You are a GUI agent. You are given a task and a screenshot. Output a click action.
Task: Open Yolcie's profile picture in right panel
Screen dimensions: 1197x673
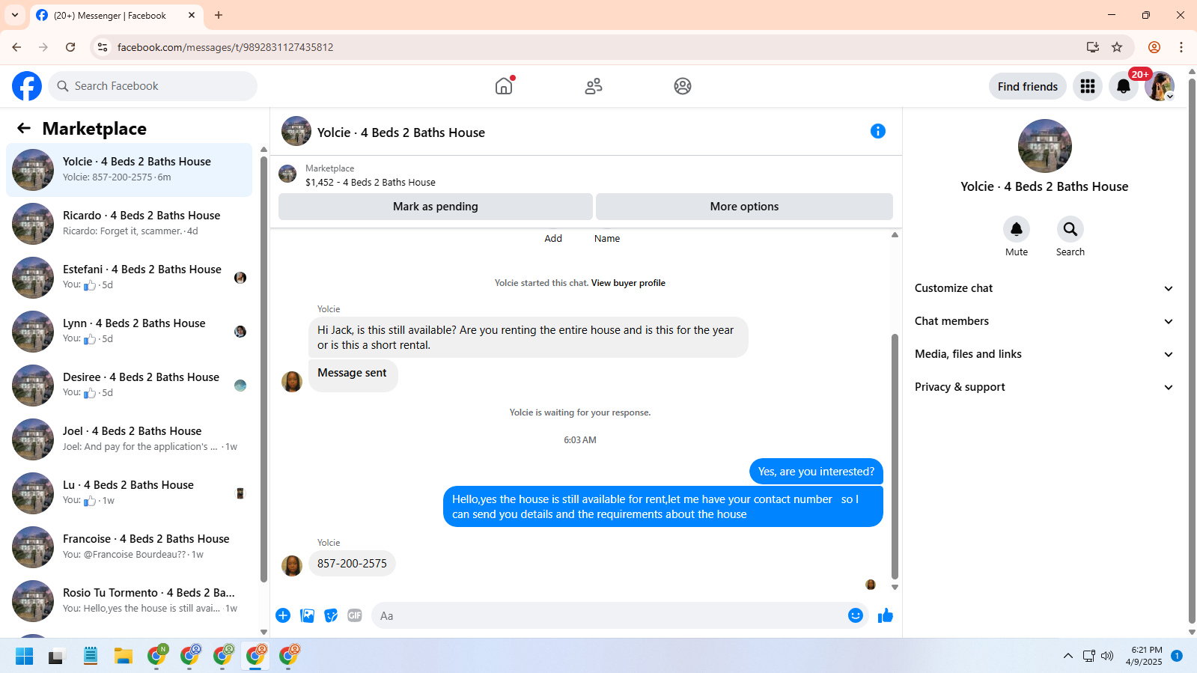[1045, 146]
